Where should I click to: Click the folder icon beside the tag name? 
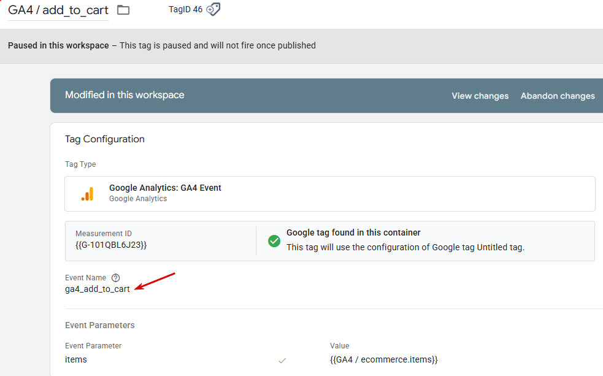[x=123, y=10]
